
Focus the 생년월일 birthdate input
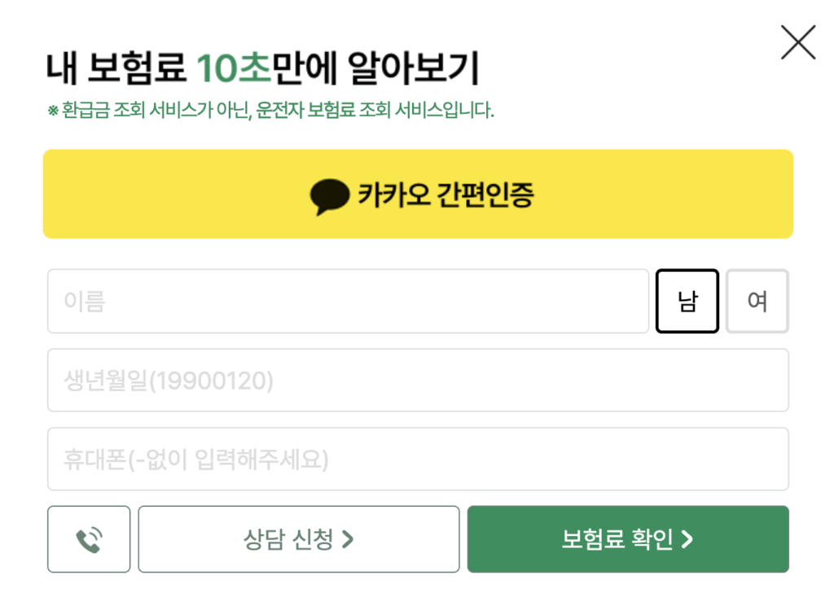417,380
